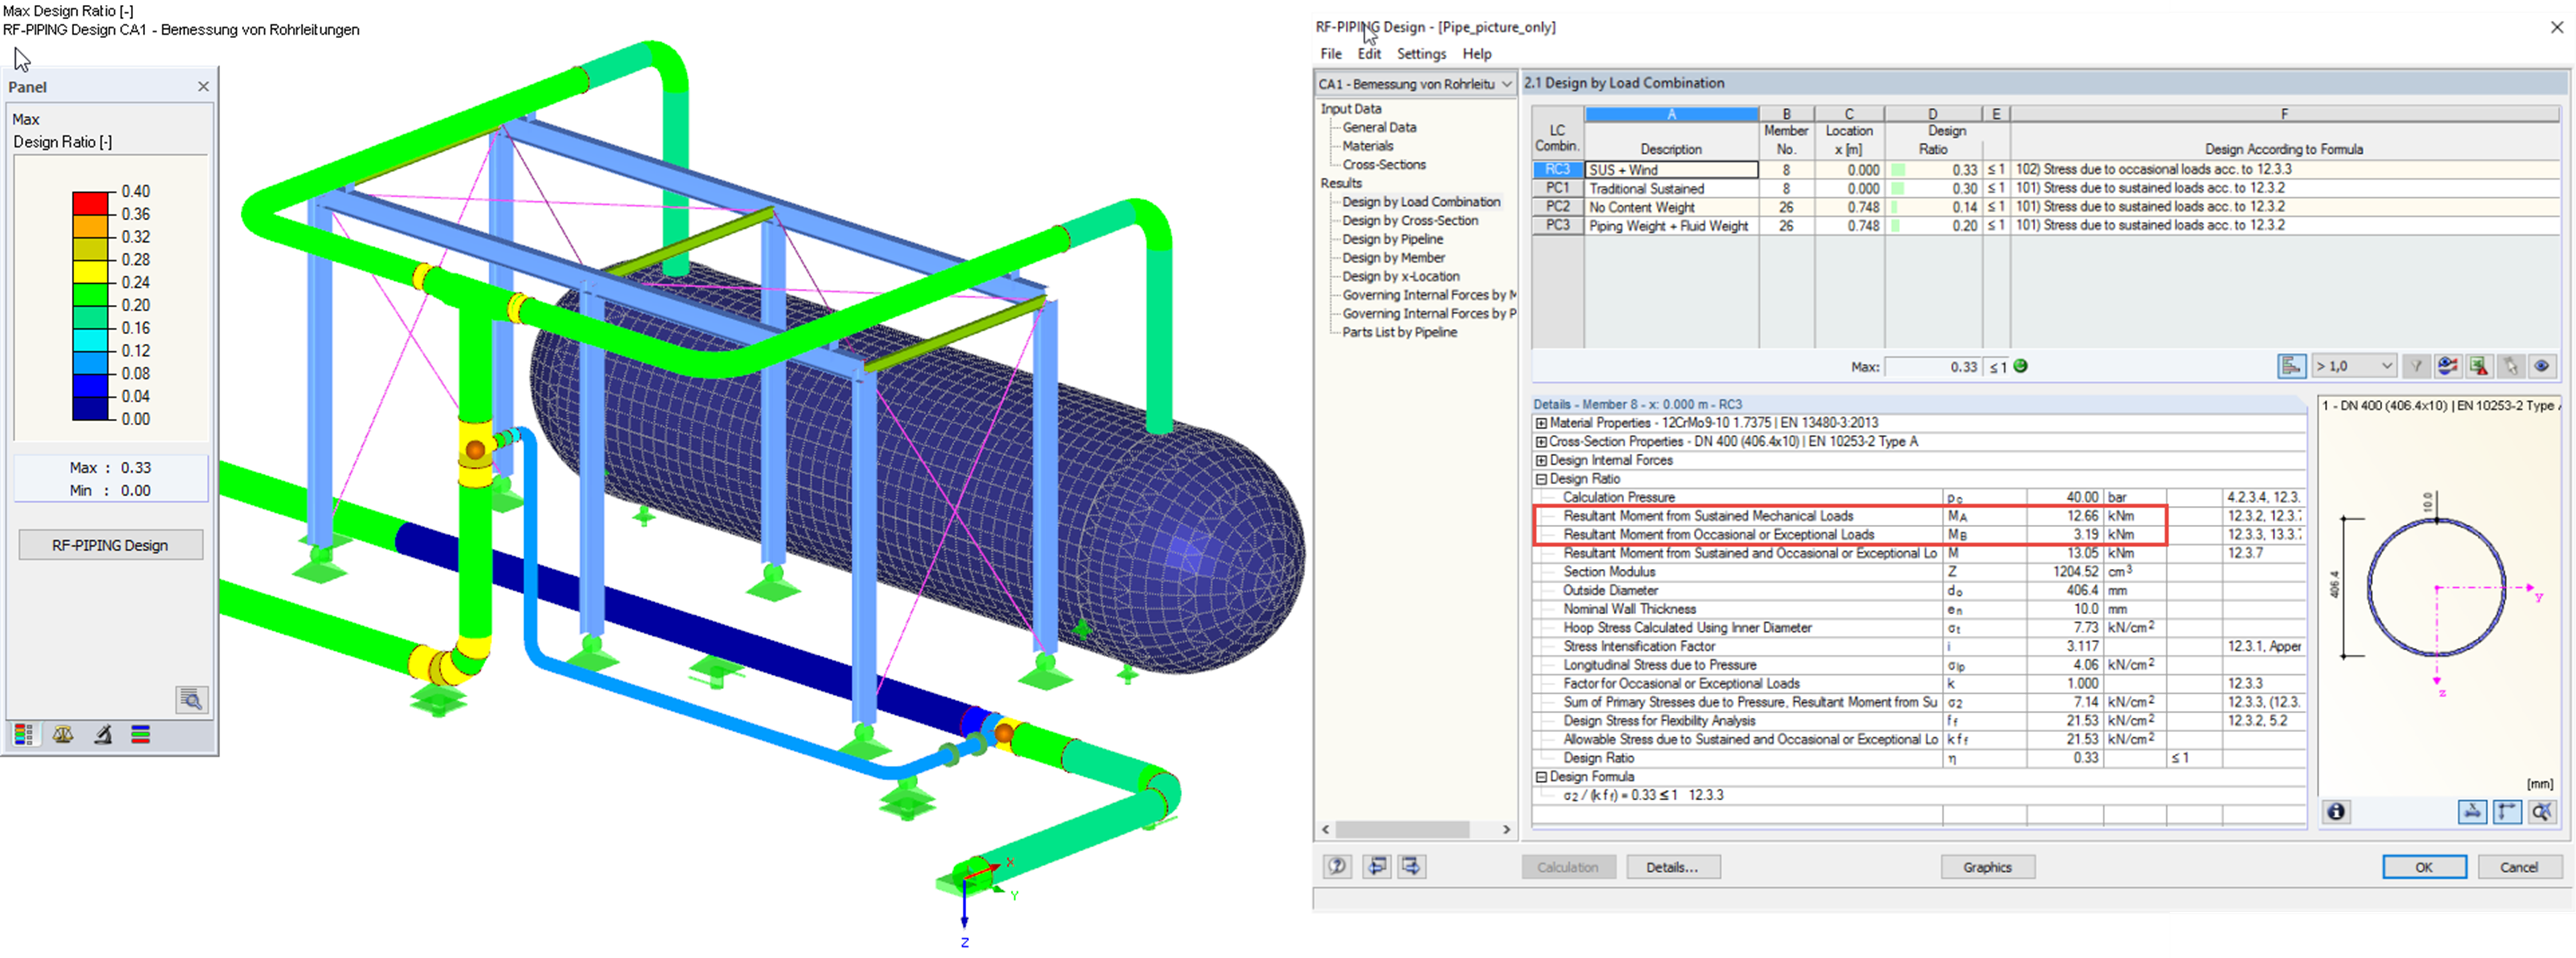Open the filter factors balance-scale tab
2576x958 pixels.
(x=63, y=735)
